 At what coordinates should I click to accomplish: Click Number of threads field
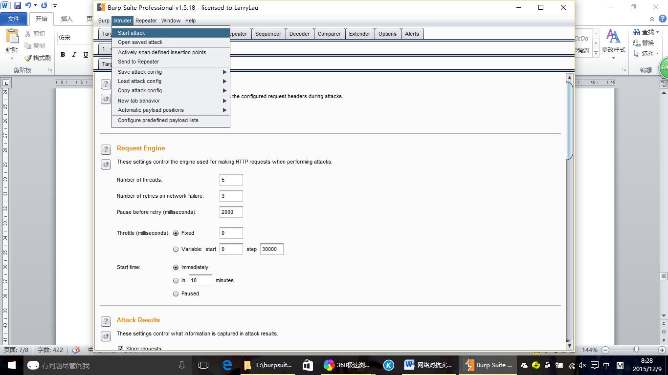231,180
